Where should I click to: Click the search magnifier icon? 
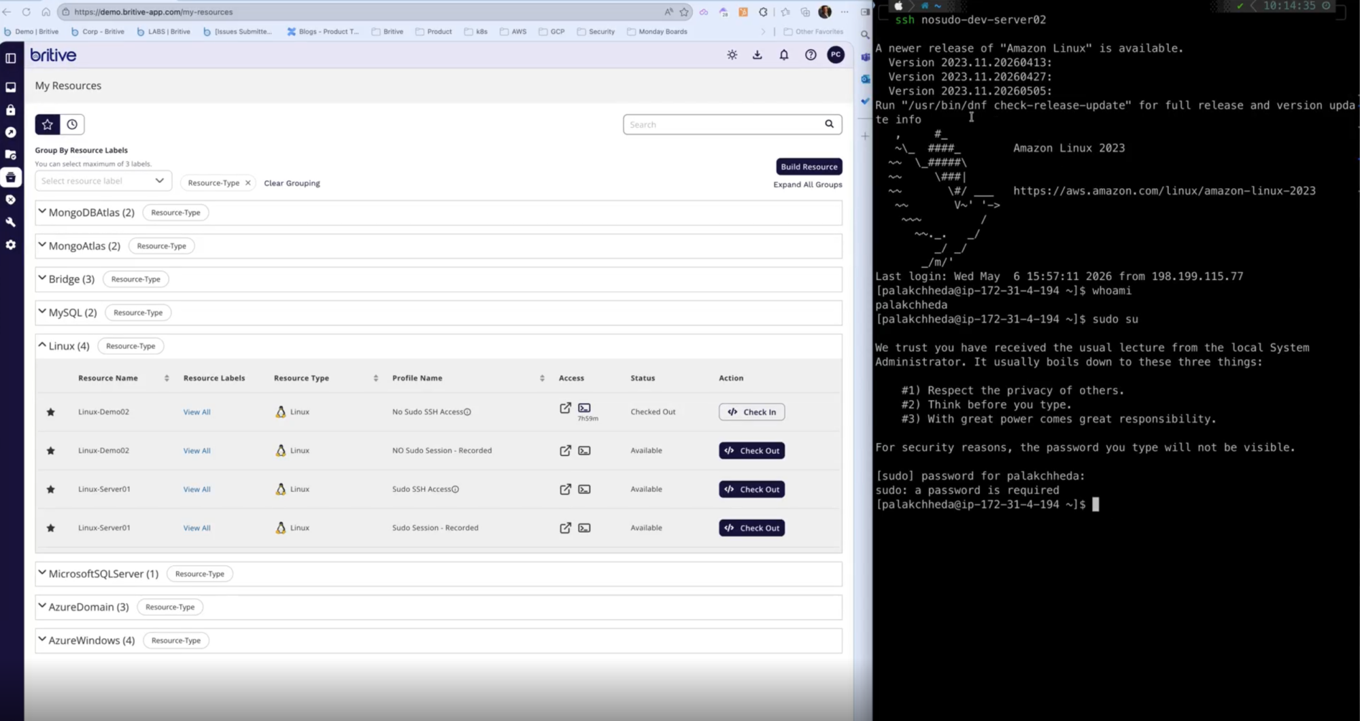point(829,124)
